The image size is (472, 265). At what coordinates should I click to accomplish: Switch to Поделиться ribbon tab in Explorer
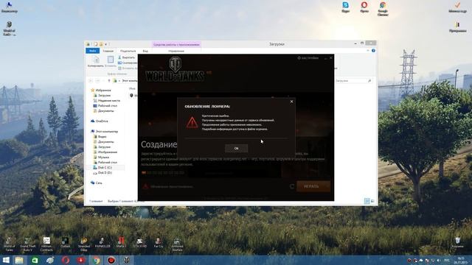point(128,51)
